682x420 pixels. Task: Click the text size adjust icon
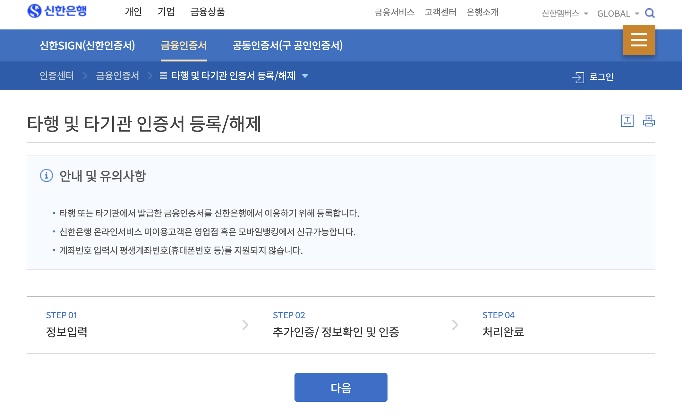627,121
